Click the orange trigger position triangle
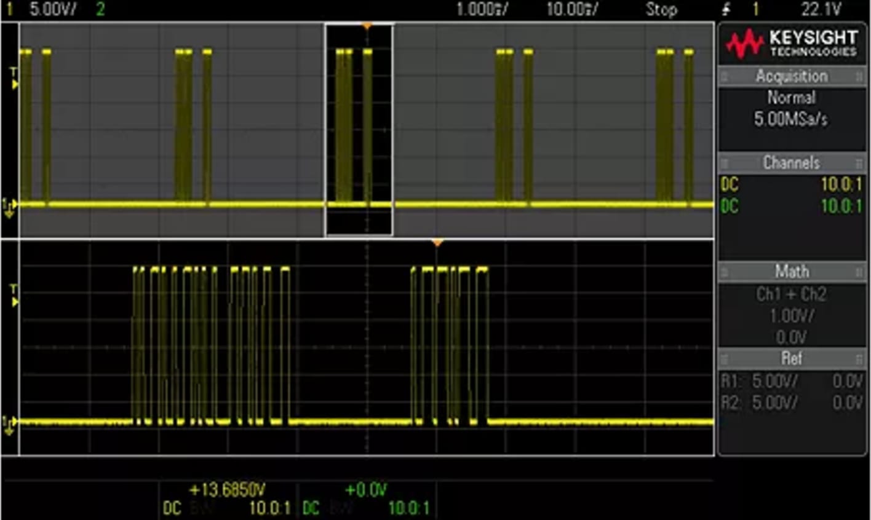The width and height of the screenshot is (871, 520). click(x=367, y=26)
